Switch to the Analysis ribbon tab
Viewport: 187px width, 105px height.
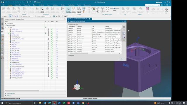pos(41,5)
